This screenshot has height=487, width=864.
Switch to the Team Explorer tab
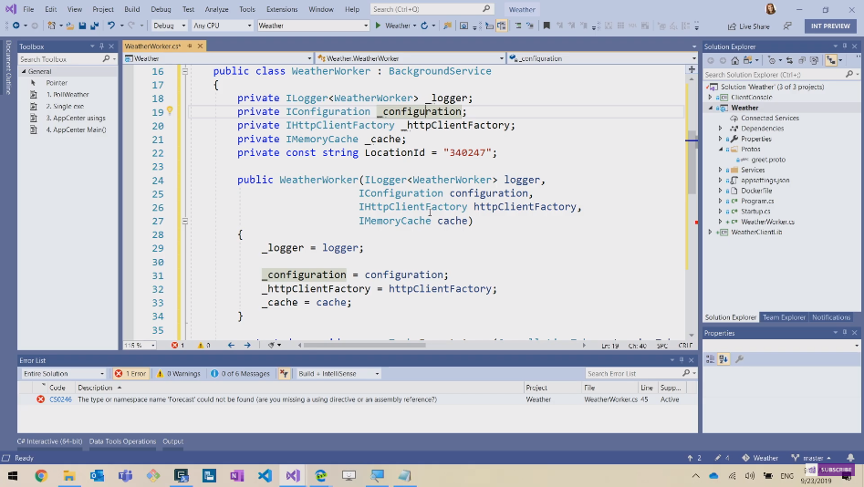784,317
